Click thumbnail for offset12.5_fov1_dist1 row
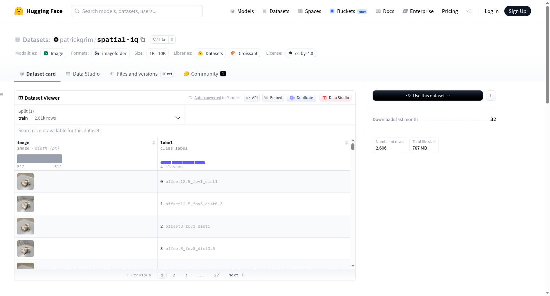550x296 pixels. pos(25,182)
